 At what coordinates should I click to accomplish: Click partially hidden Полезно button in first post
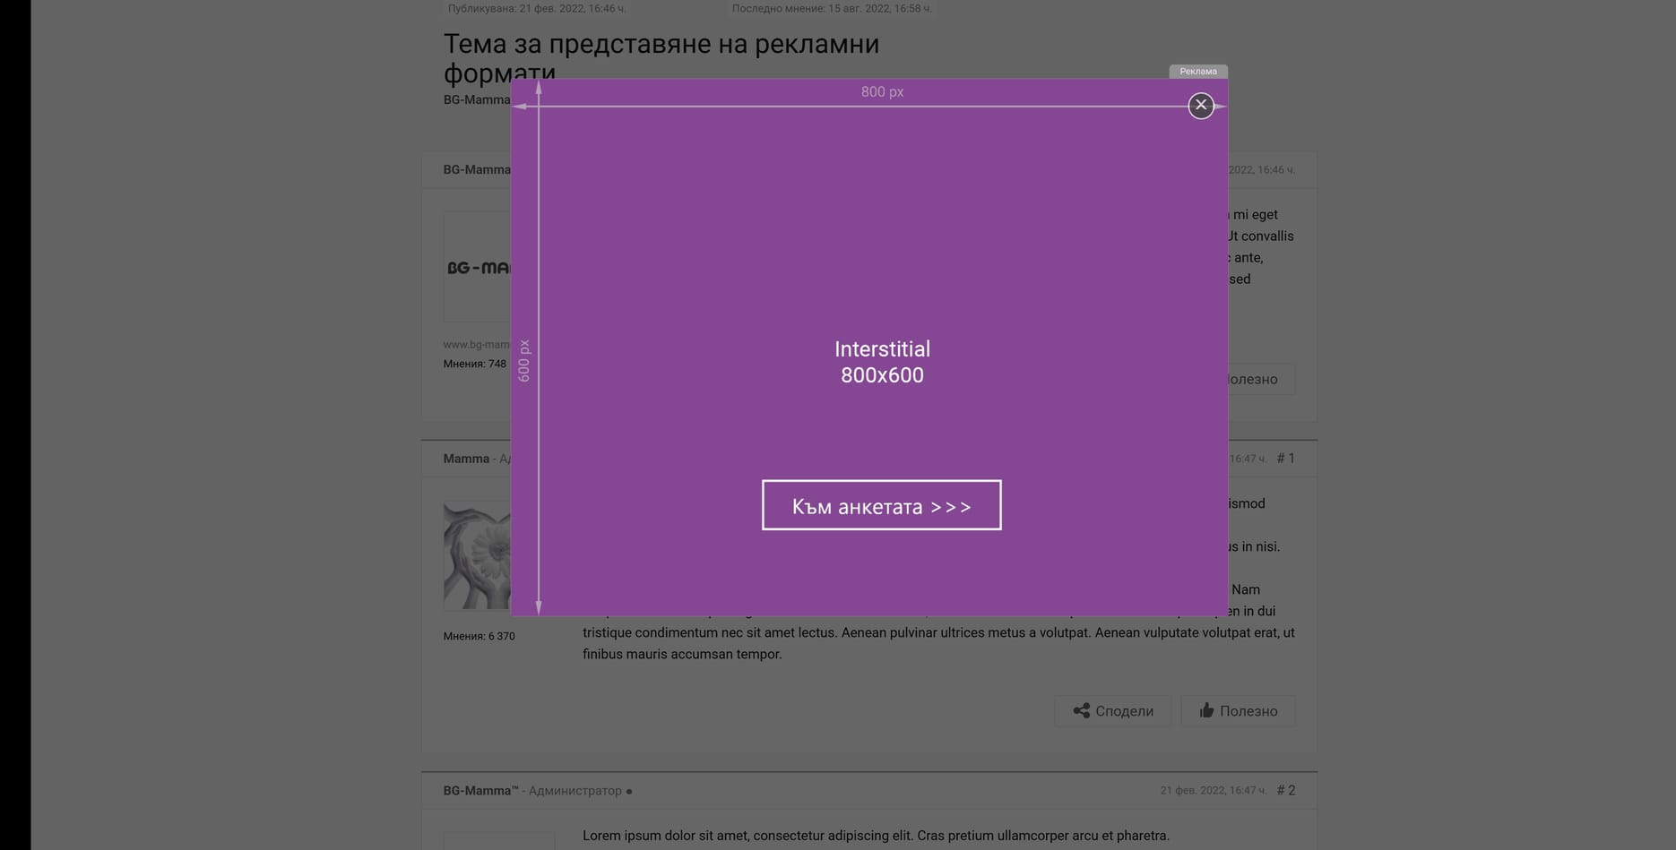point(1261,379)
